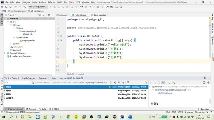Click the Scroll from Source target icon

[x=39, y=15]
